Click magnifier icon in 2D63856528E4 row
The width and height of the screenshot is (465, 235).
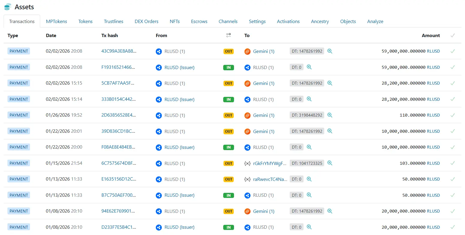point(330,115)
